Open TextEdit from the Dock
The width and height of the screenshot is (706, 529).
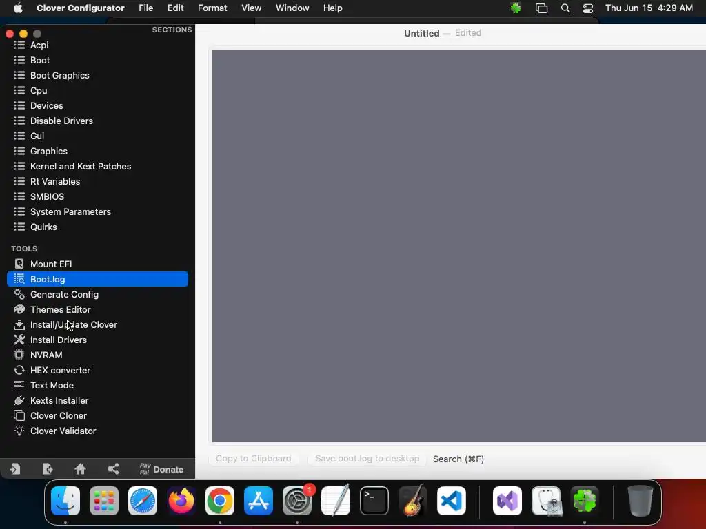pos(336,501)
